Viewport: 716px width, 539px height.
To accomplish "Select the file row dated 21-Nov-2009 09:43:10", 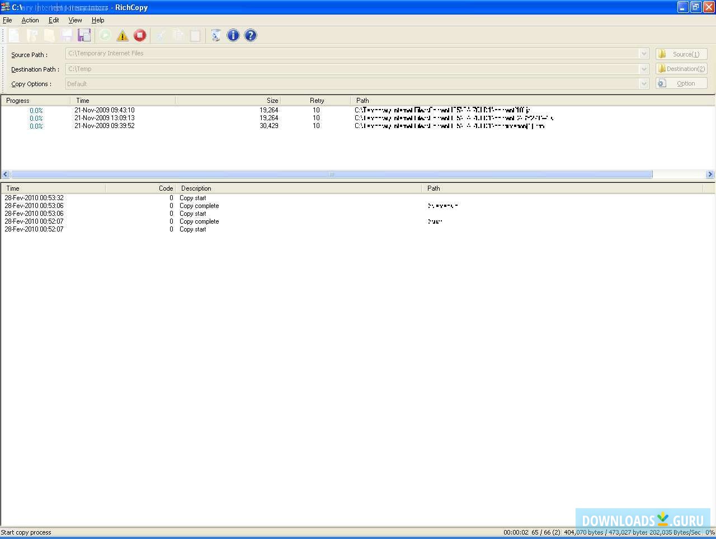I will click(x=358, y=110).
